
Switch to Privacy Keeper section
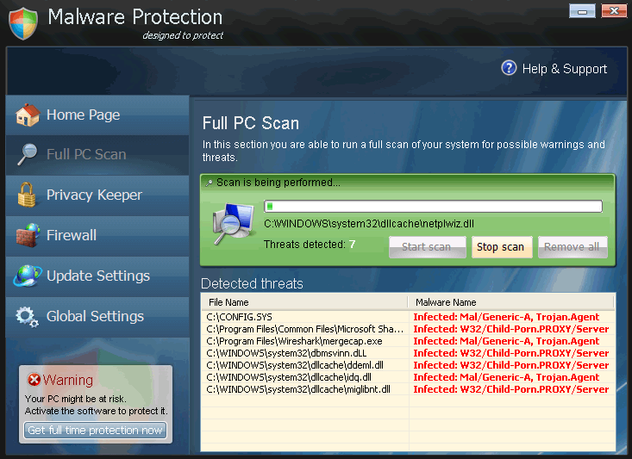(94, 195)
